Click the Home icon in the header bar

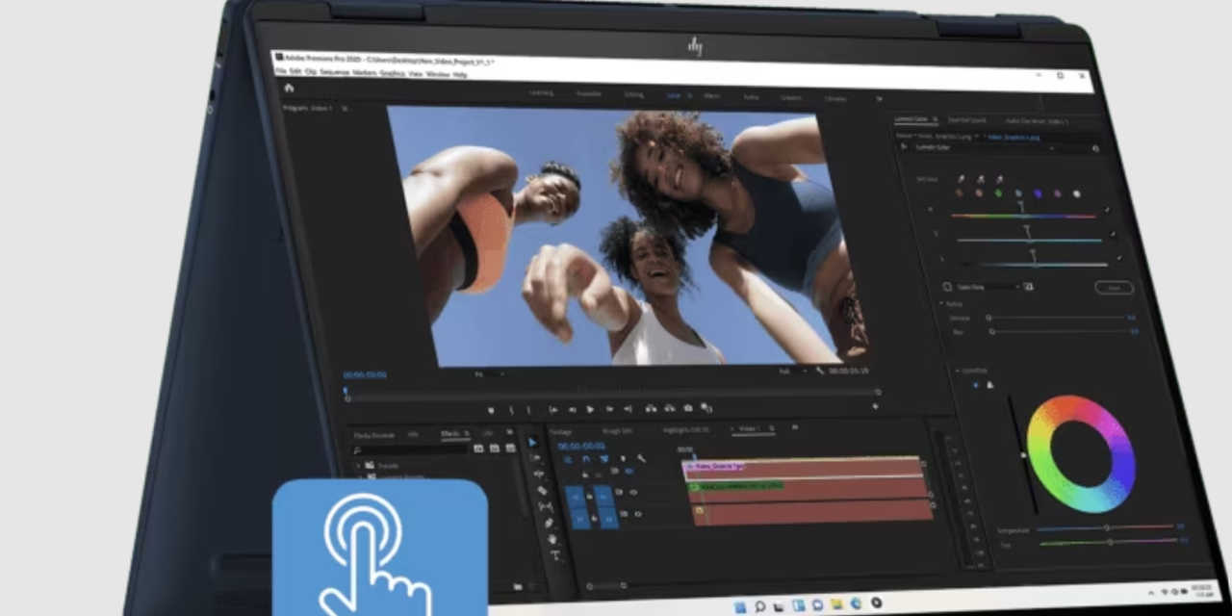click(x=289, y=87)
